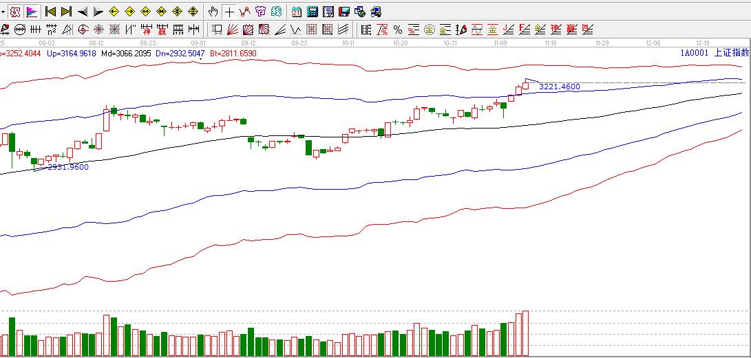
Task: Click the red floppy disk save icon
Action: [x=343, y=12]
